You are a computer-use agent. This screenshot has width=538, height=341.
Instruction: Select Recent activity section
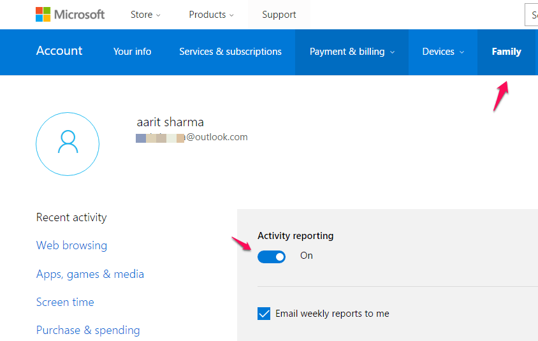[71, 217]
